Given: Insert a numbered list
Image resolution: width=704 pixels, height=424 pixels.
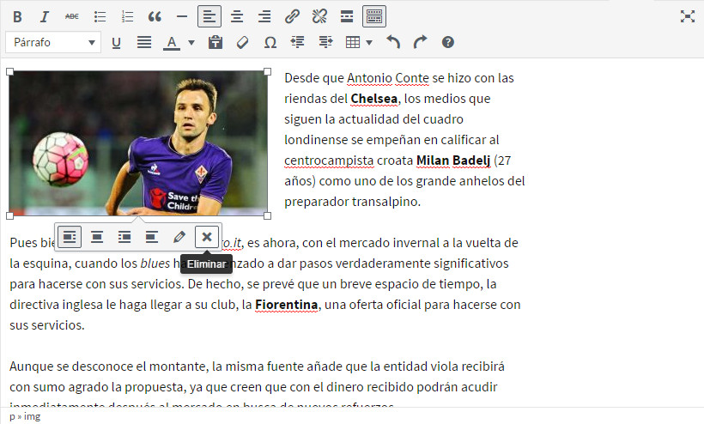Looking at the screenshot, I should click(x=128, y=17).
